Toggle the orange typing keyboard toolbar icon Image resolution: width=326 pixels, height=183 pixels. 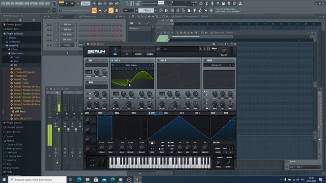click(x=94, y=10)
